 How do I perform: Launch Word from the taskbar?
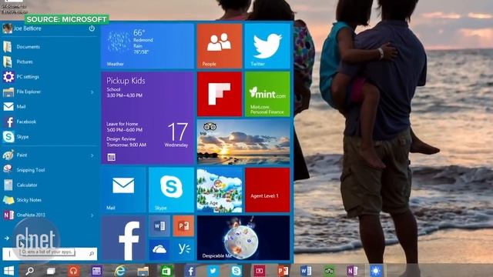point(306,271)
